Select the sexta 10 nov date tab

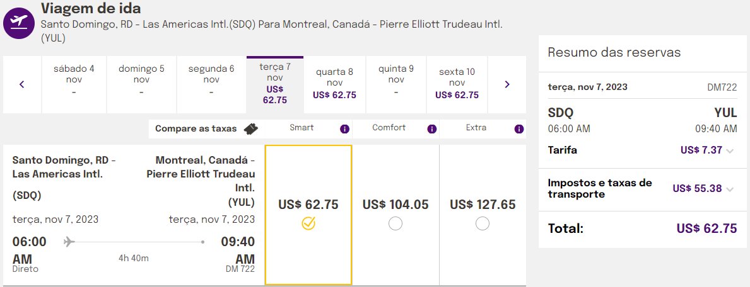(x=457, y=84)
